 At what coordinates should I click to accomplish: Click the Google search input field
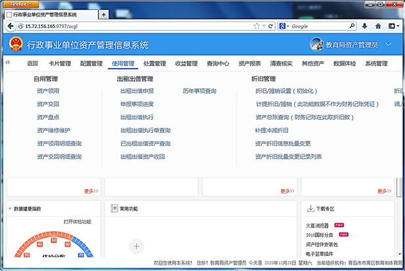coord(320,26)
